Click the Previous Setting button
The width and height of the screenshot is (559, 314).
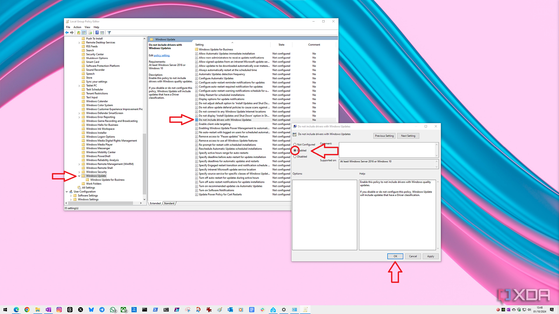pyautogui.click(x=384, y=136)
